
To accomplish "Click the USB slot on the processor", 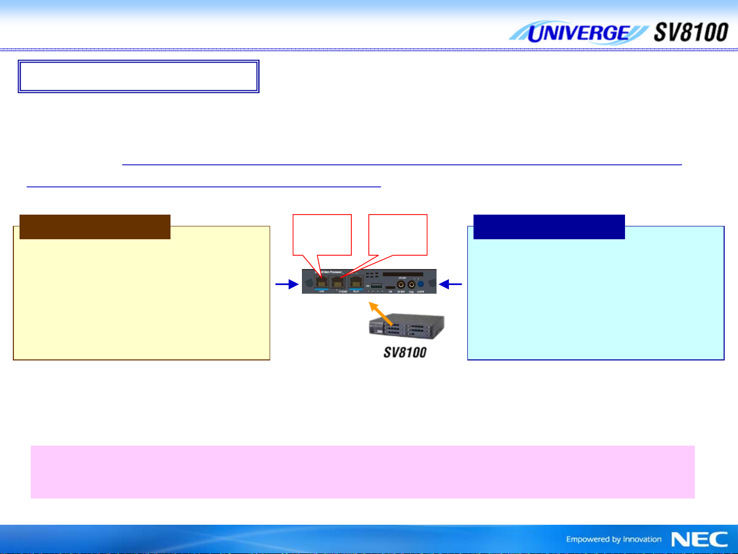I will point(376,285).
